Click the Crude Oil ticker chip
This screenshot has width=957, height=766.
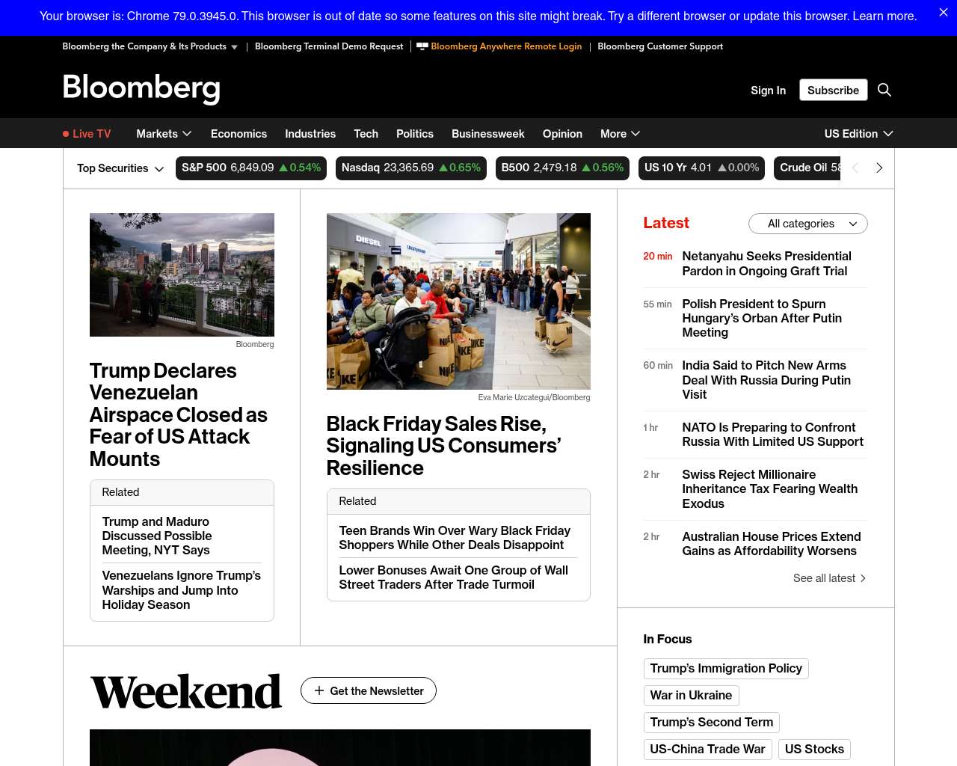coord(807,168)
